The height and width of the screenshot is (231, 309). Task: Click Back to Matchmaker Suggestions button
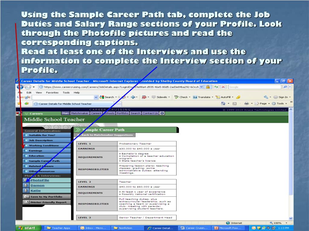point(105,135)
